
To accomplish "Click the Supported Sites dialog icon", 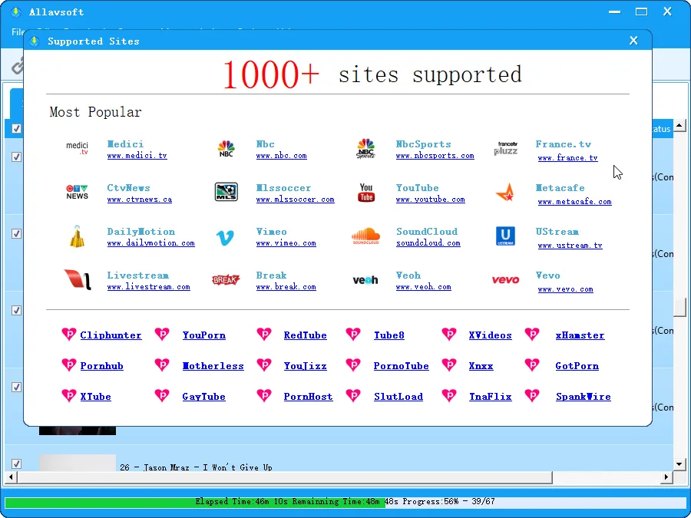I will (34, 41).
